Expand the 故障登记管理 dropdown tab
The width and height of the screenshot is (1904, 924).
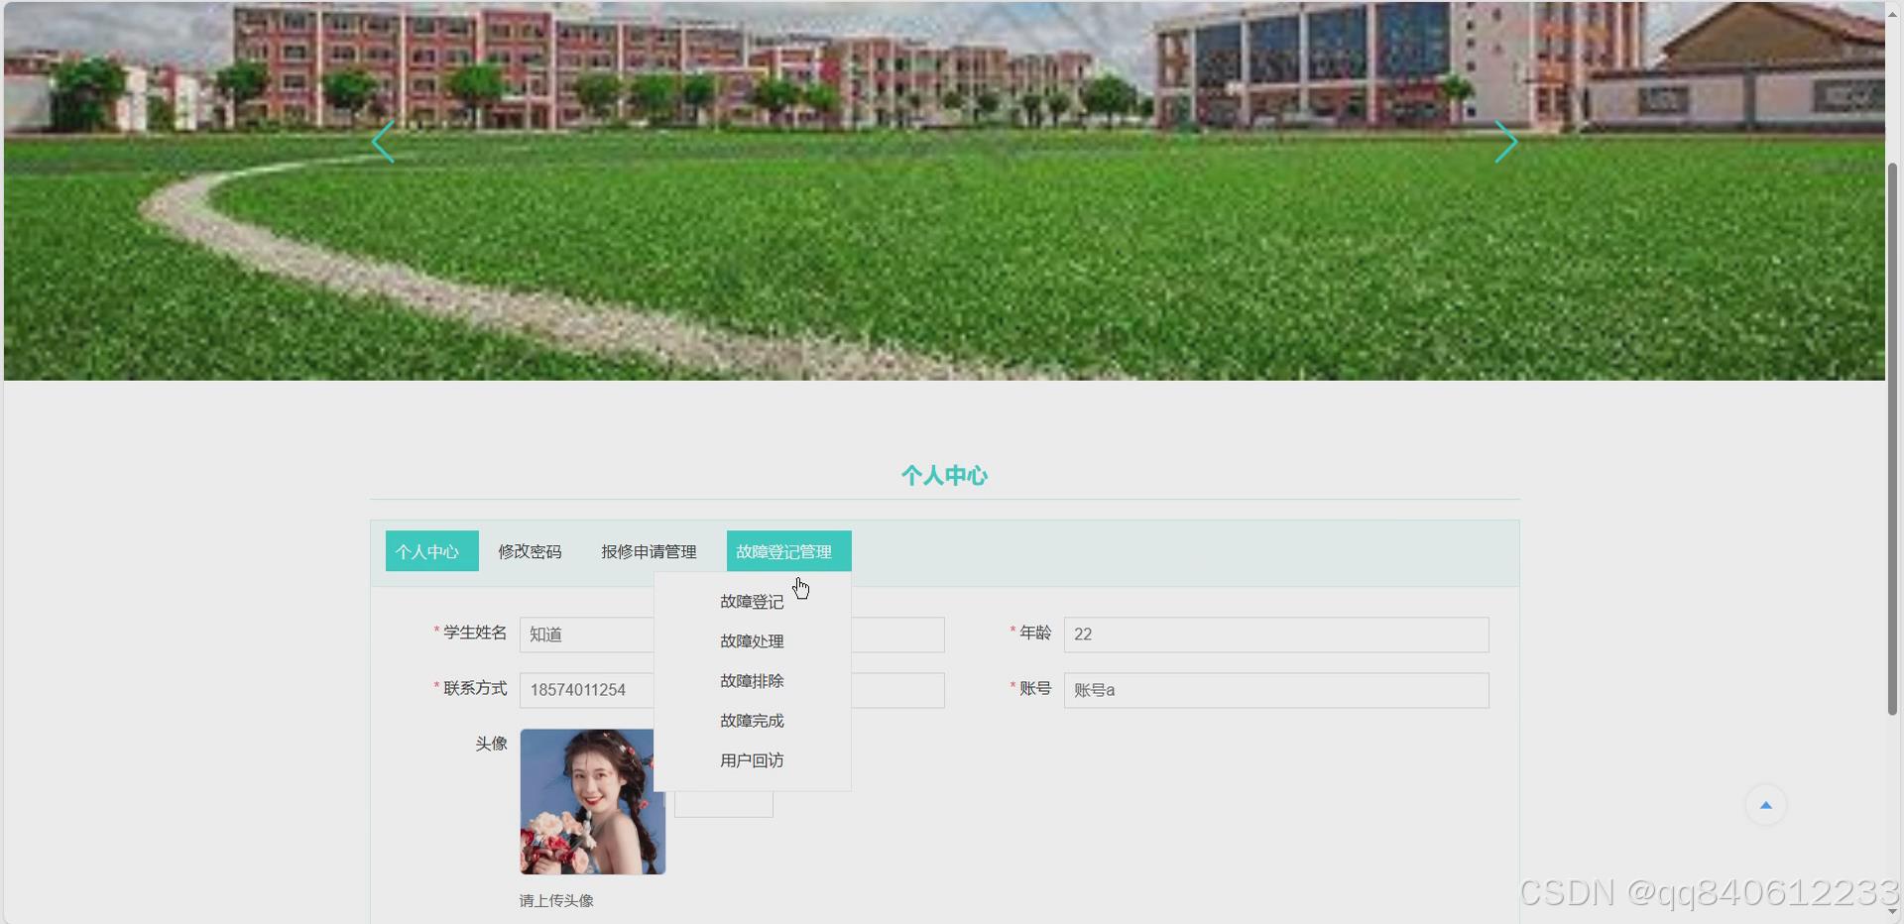pyautogui.click(x=789, y=551)
